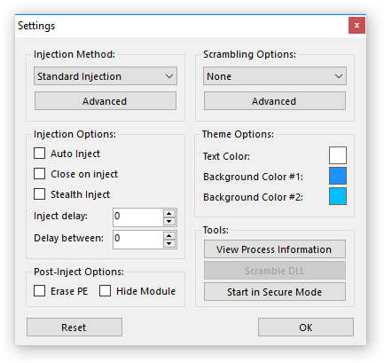The width and height of the screenshot is (384, 363).
Task: Decrease the Inject delay value
Action: [x=169, y=221]
